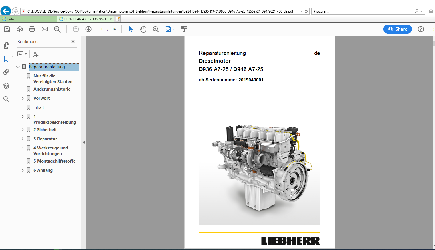Open the Attachments paperclip panel
Viewport: 435px width, 250px height.
6,72
